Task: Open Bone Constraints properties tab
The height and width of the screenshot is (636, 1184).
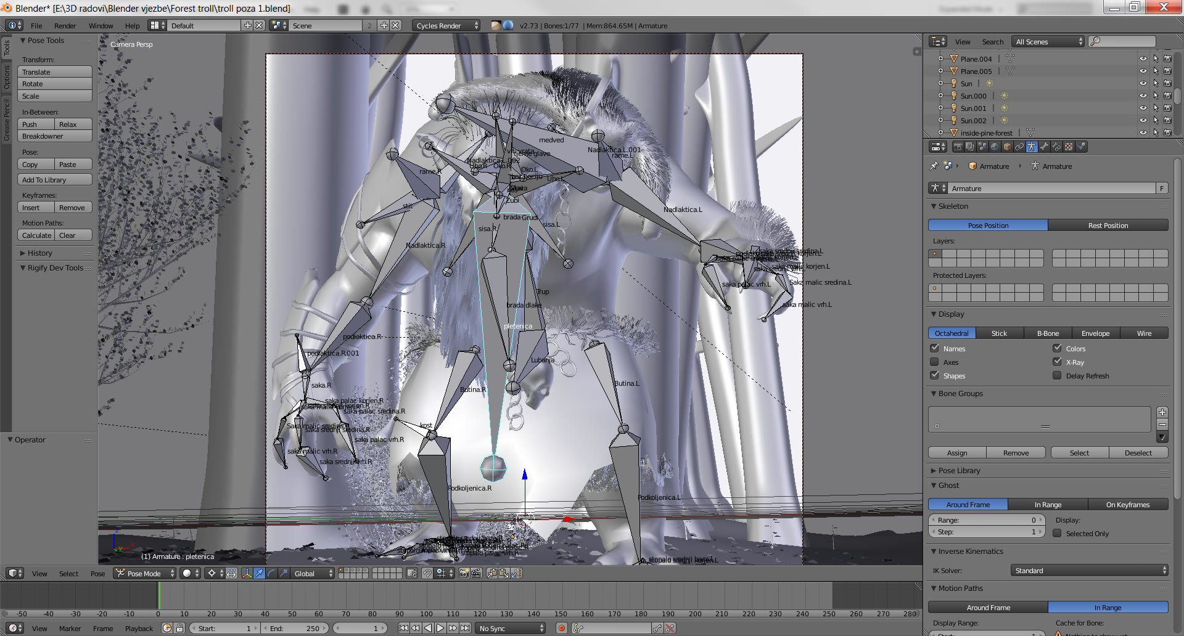Action: coord(1056,147)
